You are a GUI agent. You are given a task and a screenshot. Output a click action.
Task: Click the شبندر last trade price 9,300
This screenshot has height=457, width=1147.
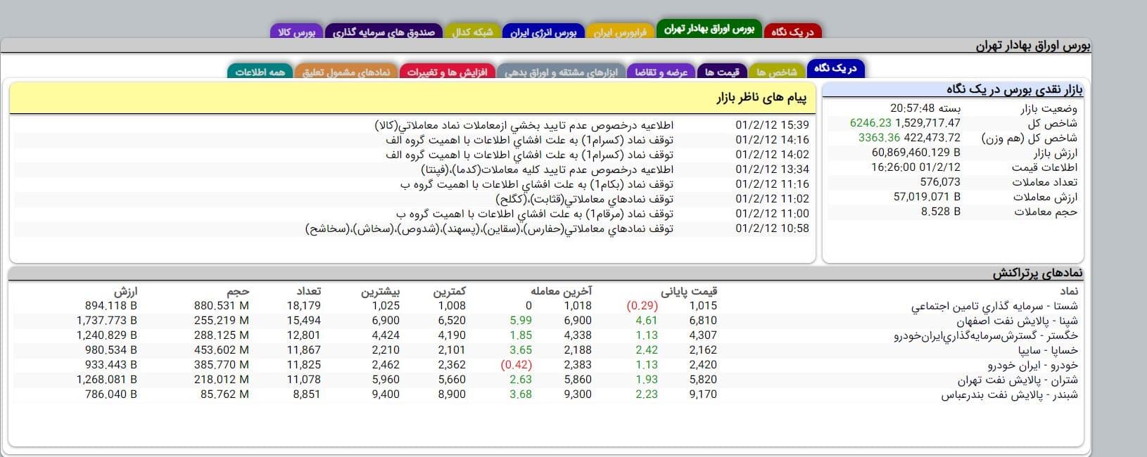(578, 394)
